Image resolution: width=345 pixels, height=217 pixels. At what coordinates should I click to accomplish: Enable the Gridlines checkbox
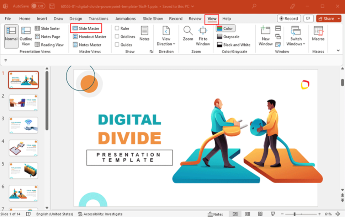(x=117, y=37)
